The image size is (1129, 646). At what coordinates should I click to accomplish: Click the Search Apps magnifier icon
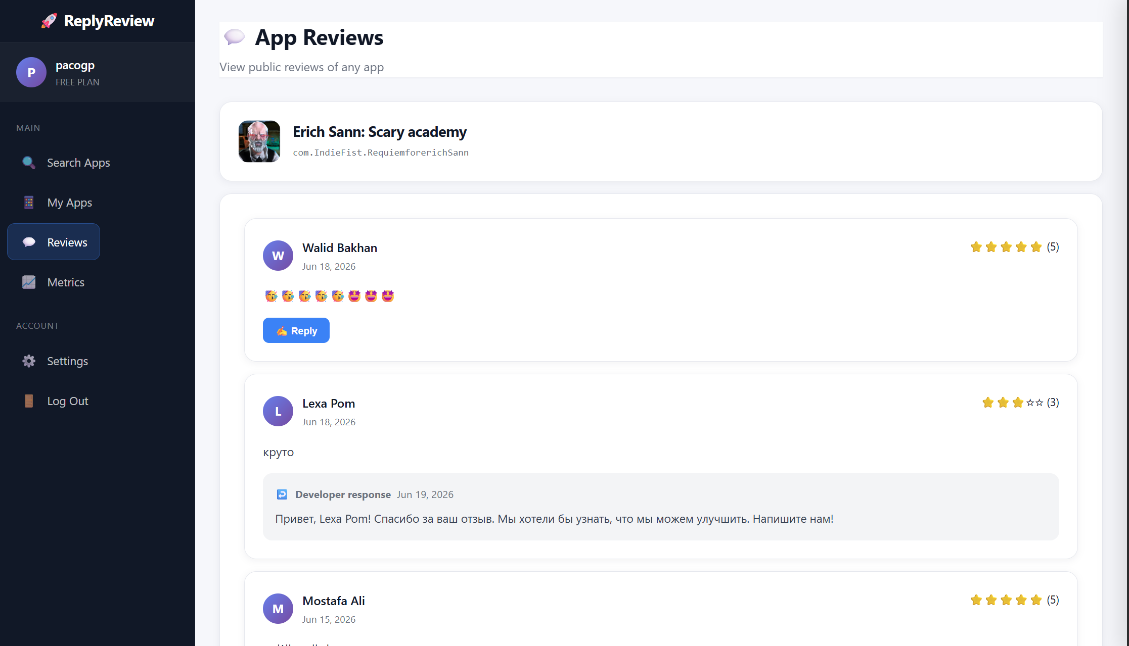click(x=29, y=163)
